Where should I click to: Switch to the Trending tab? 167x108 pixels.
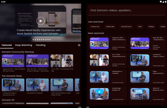point(40,45)
